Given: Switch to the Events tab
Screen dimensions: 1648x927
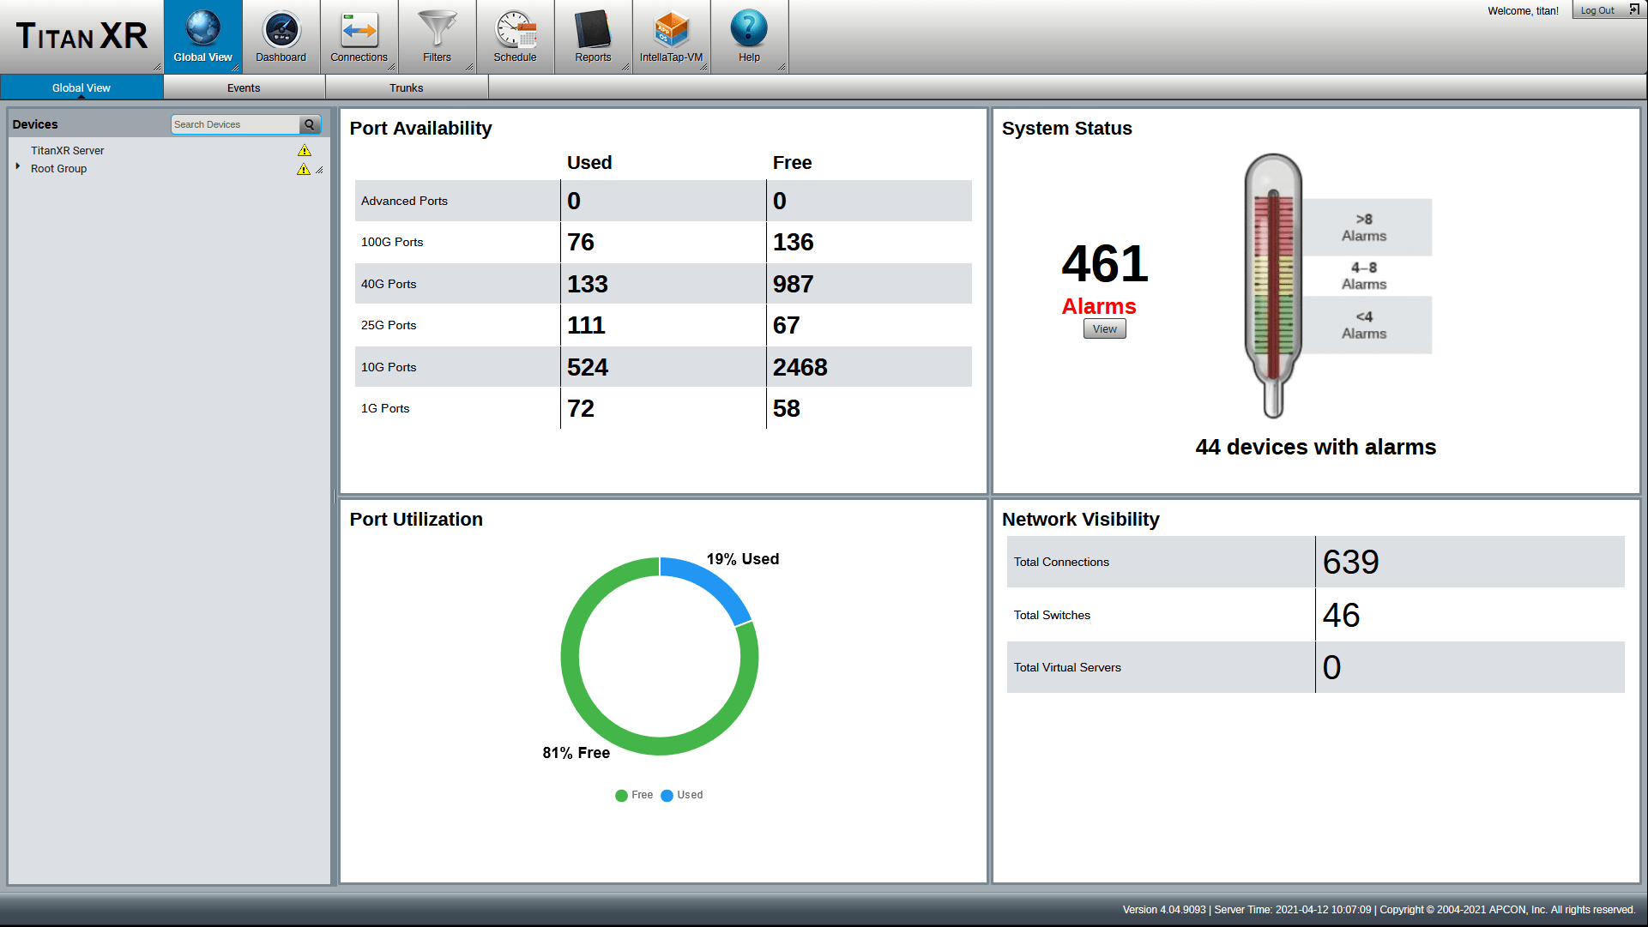Looking at the screenshot, I should pyautogui.click(x=244, y=87).
